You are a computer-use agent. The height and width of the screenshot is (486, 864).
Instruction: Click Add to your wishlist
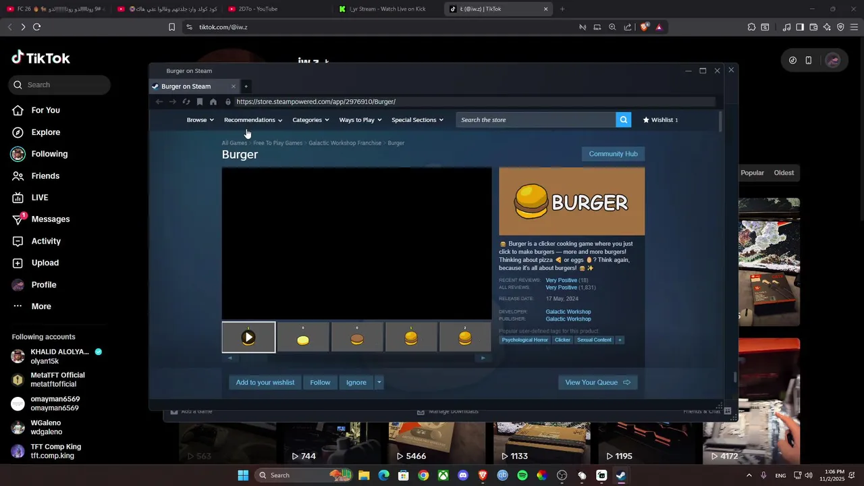click(x=265, y=383)
